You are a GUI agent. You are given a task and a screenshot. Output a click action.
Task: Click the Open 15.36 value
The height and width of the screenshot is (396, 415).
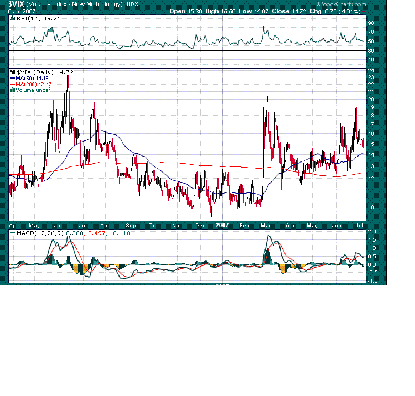coord(186,11)
